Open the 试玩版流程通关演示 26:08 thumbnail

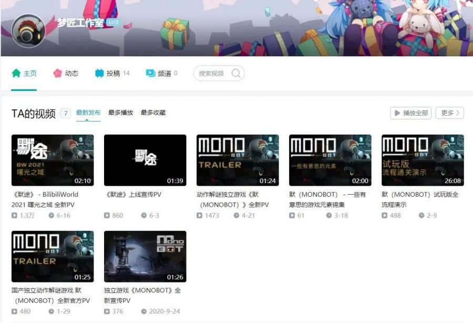423,160
